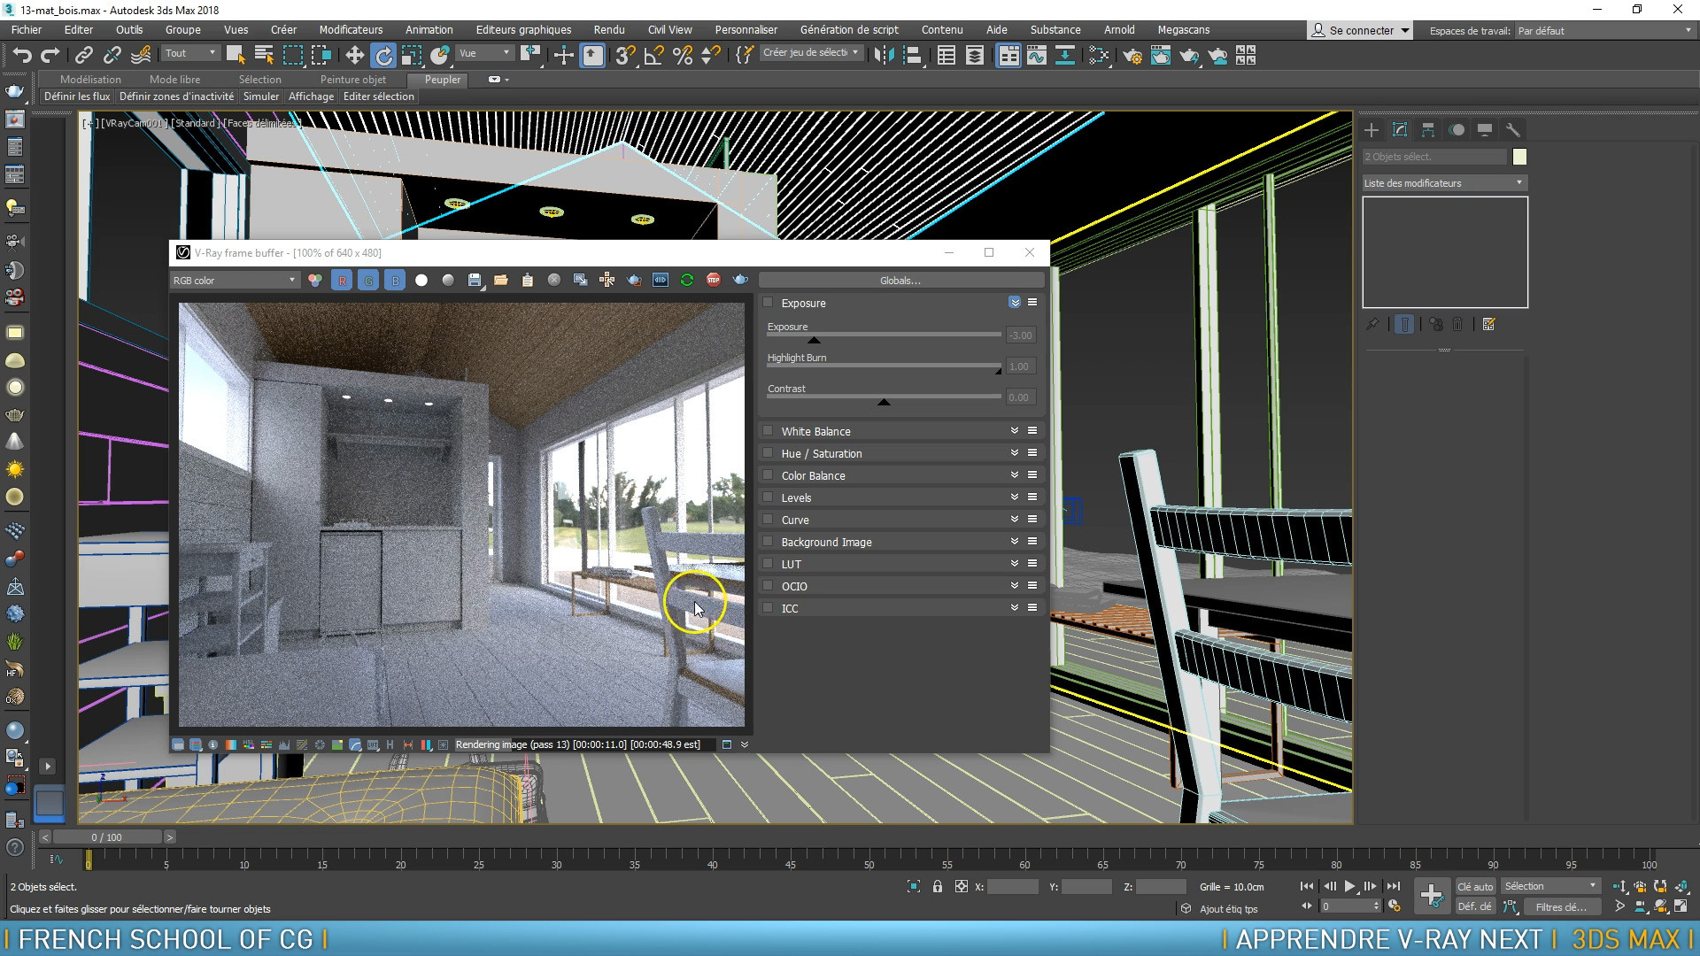Click the RGB color dropdown selector
This screenshot has height=956, width=1700.
[232, 280]
